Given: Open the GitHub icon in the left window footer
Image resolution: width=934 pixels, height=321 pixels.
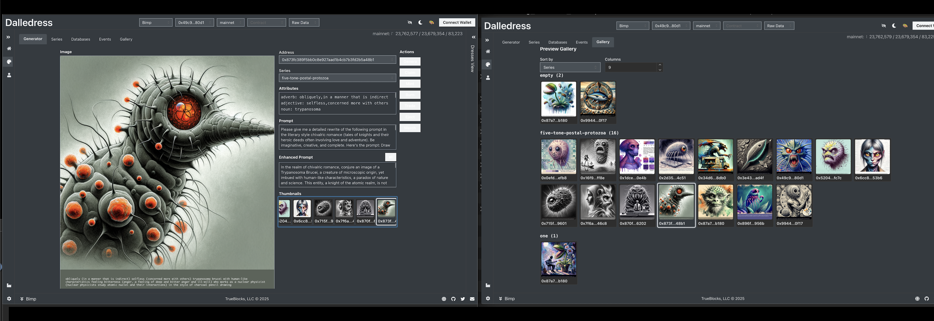Looking at the screenshot, I should (x=453, y=299).
